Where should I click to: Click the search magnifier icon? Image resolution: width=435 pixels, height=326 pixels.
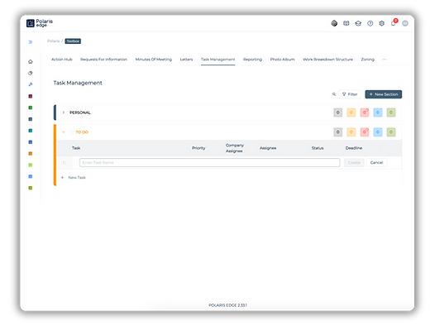[334, 94]
